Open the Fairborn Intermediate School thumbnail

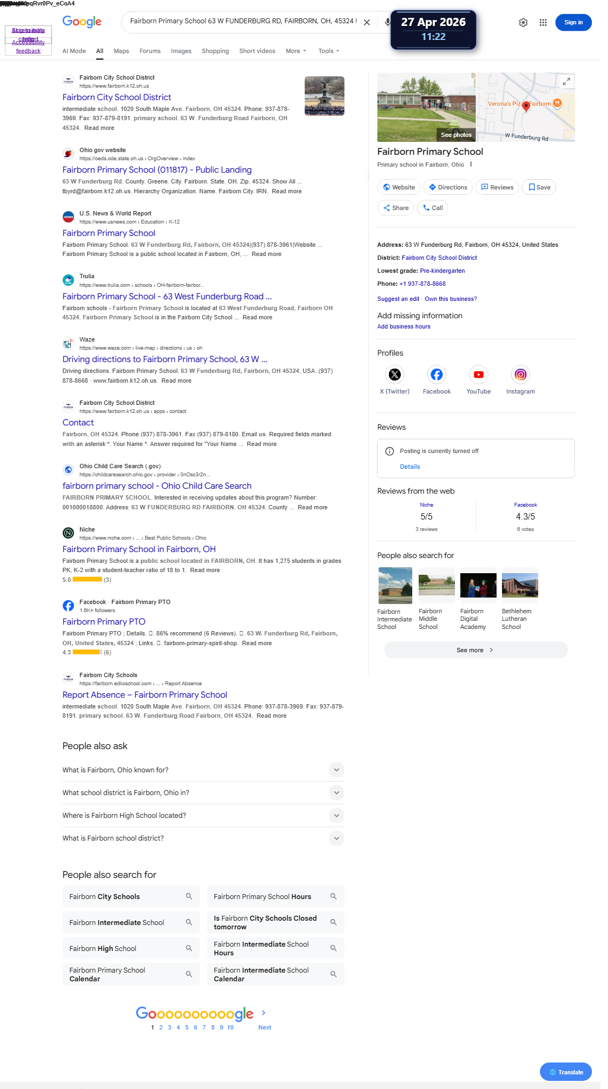(x=395, y=586)
